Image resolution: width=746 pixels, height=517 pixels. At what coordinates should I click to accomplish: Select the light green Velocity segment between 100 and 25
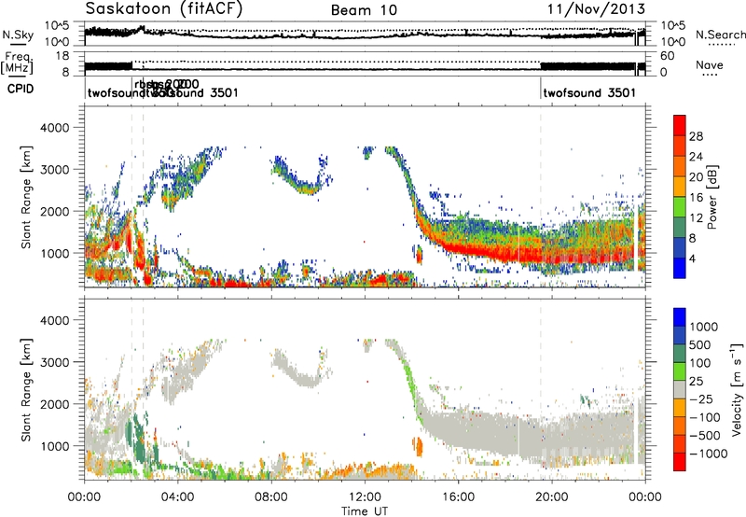[680, 371]
